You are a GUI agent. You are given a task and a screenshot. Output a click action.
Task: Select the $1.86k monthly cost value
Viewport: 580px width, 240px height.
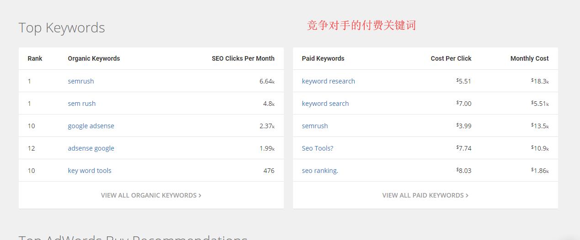tap(540, 171)
